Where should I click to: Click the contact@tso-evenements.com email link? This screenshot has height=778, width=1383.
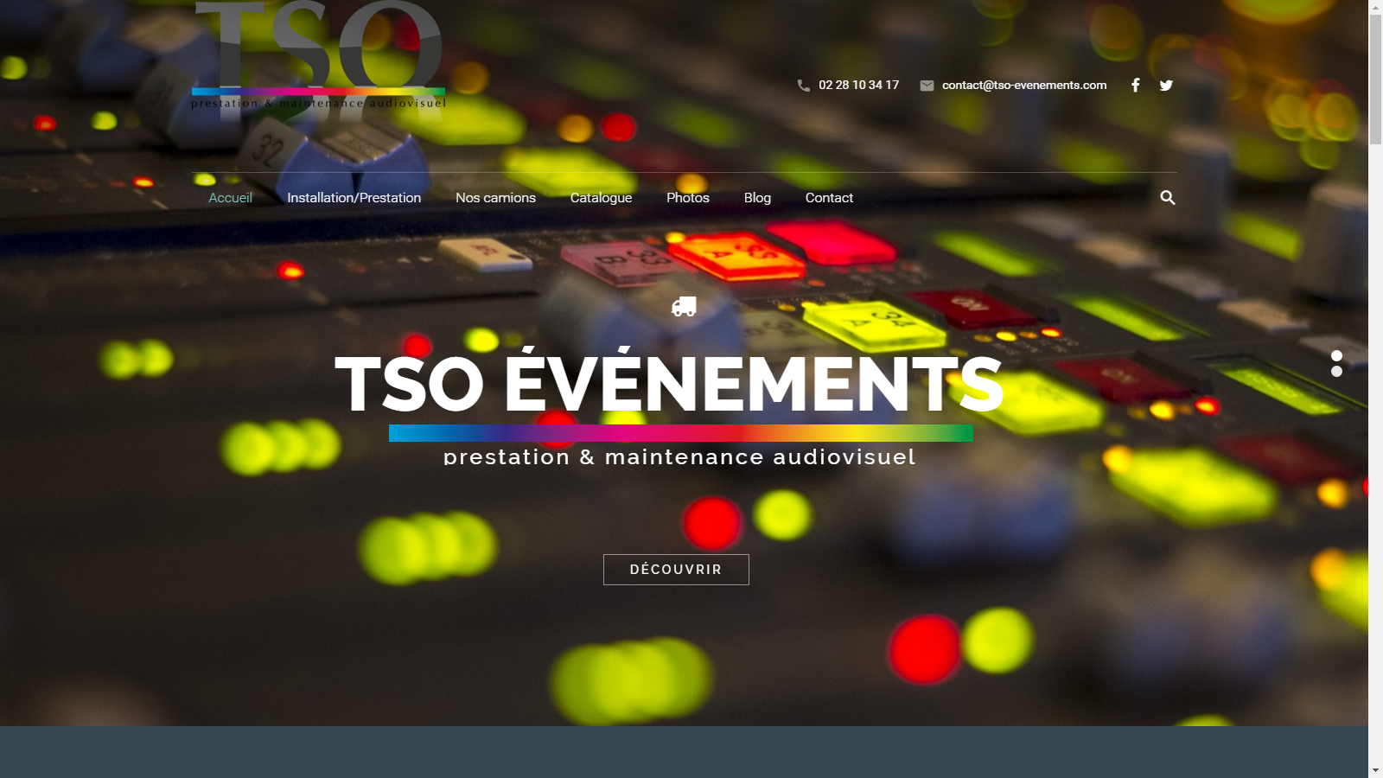(1023, 85)
